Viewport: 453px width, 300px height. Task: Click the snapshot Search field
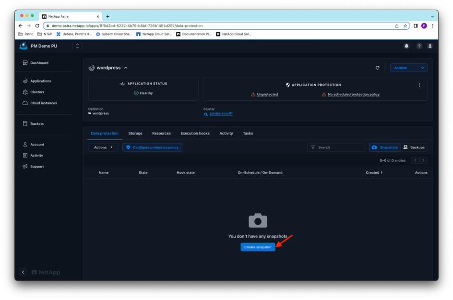[336, 147]
